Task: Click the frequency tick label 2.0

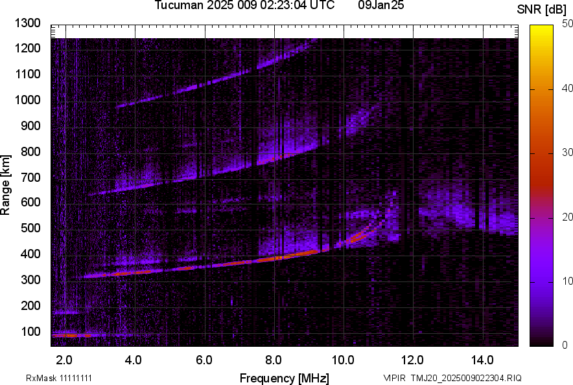Action: pos(64,360)
